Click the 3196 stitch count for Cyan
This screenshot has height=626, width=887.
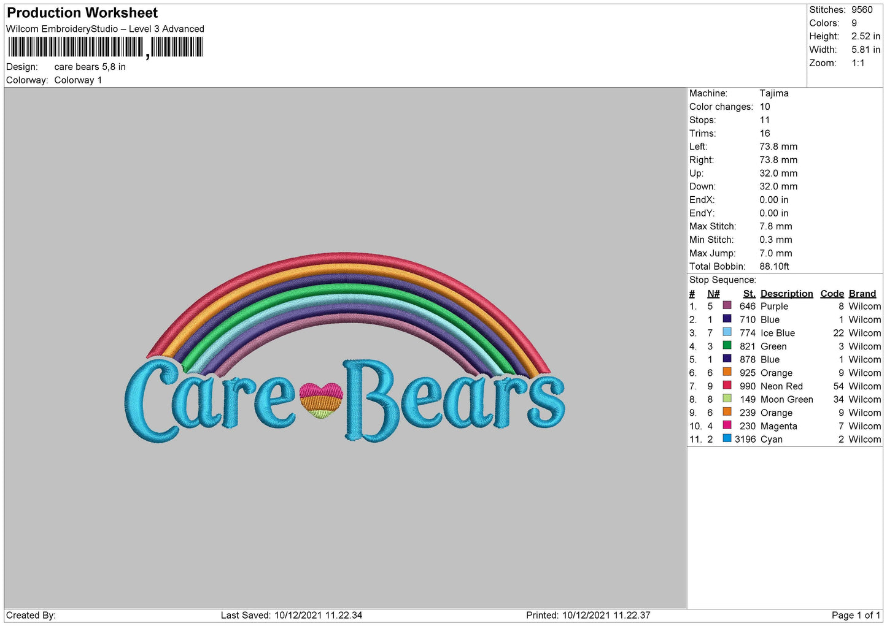point(745,439)
